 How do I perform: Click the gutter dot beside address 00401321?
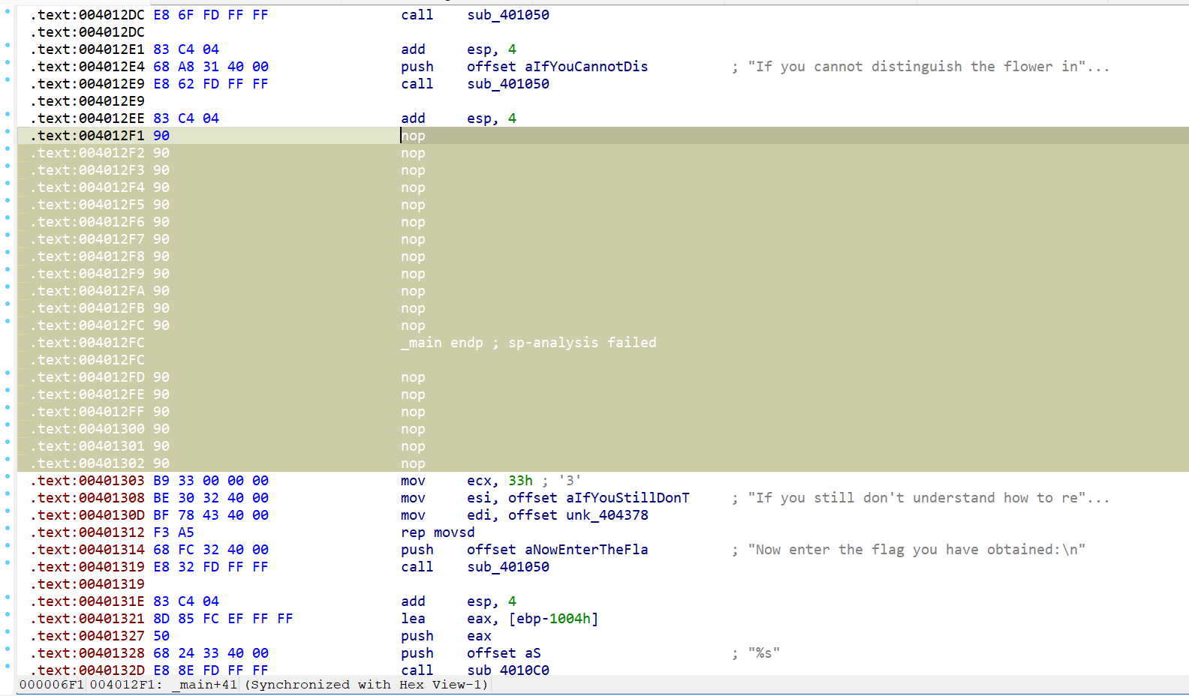click(8, 615)
